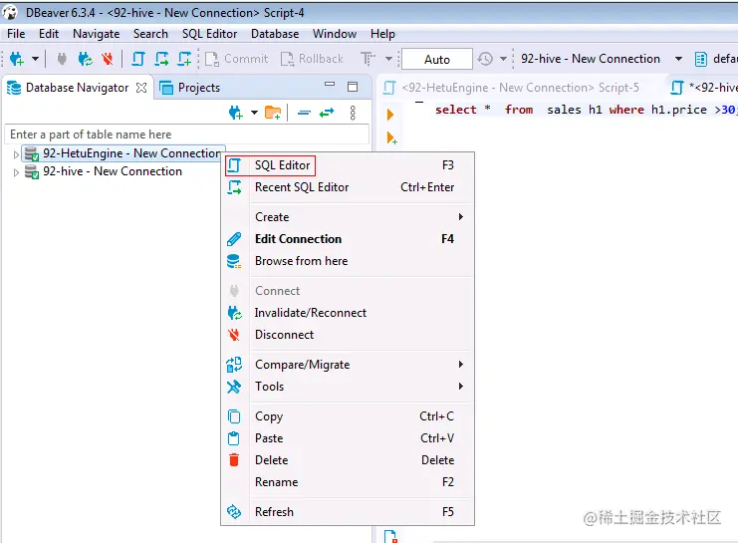
Task: Click the active database selector icon
Action: click(701, 59)
